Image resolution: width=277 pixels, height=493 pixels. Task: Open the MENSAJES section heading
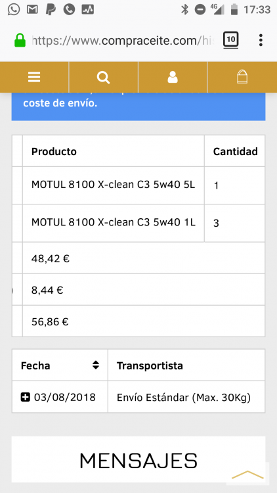click(x=138, y=461)
